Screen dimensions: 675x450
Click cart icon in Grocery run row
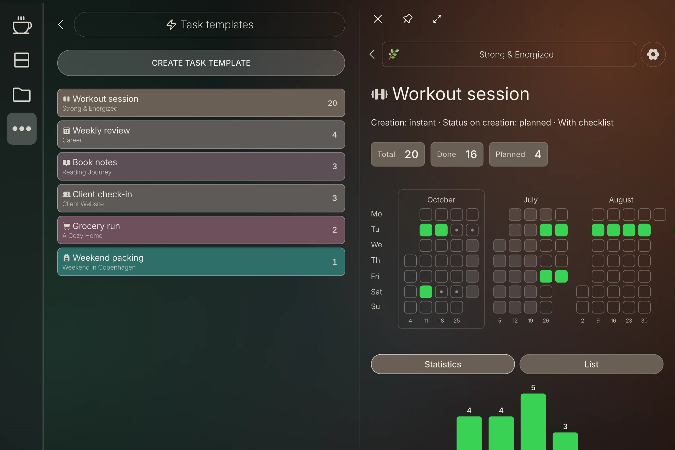[x=67, y=226]
